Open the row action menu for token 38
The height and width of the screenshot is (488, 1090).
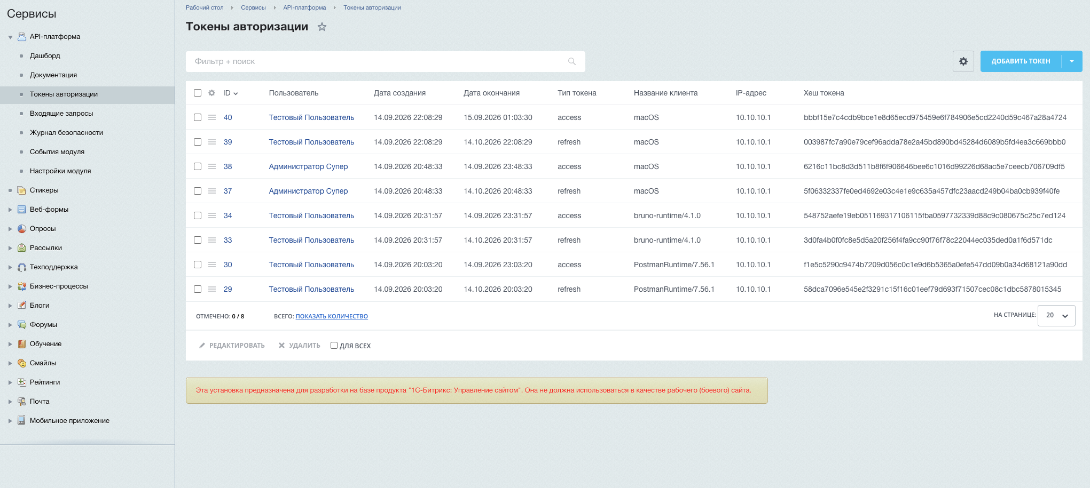[x=212, y=166]
